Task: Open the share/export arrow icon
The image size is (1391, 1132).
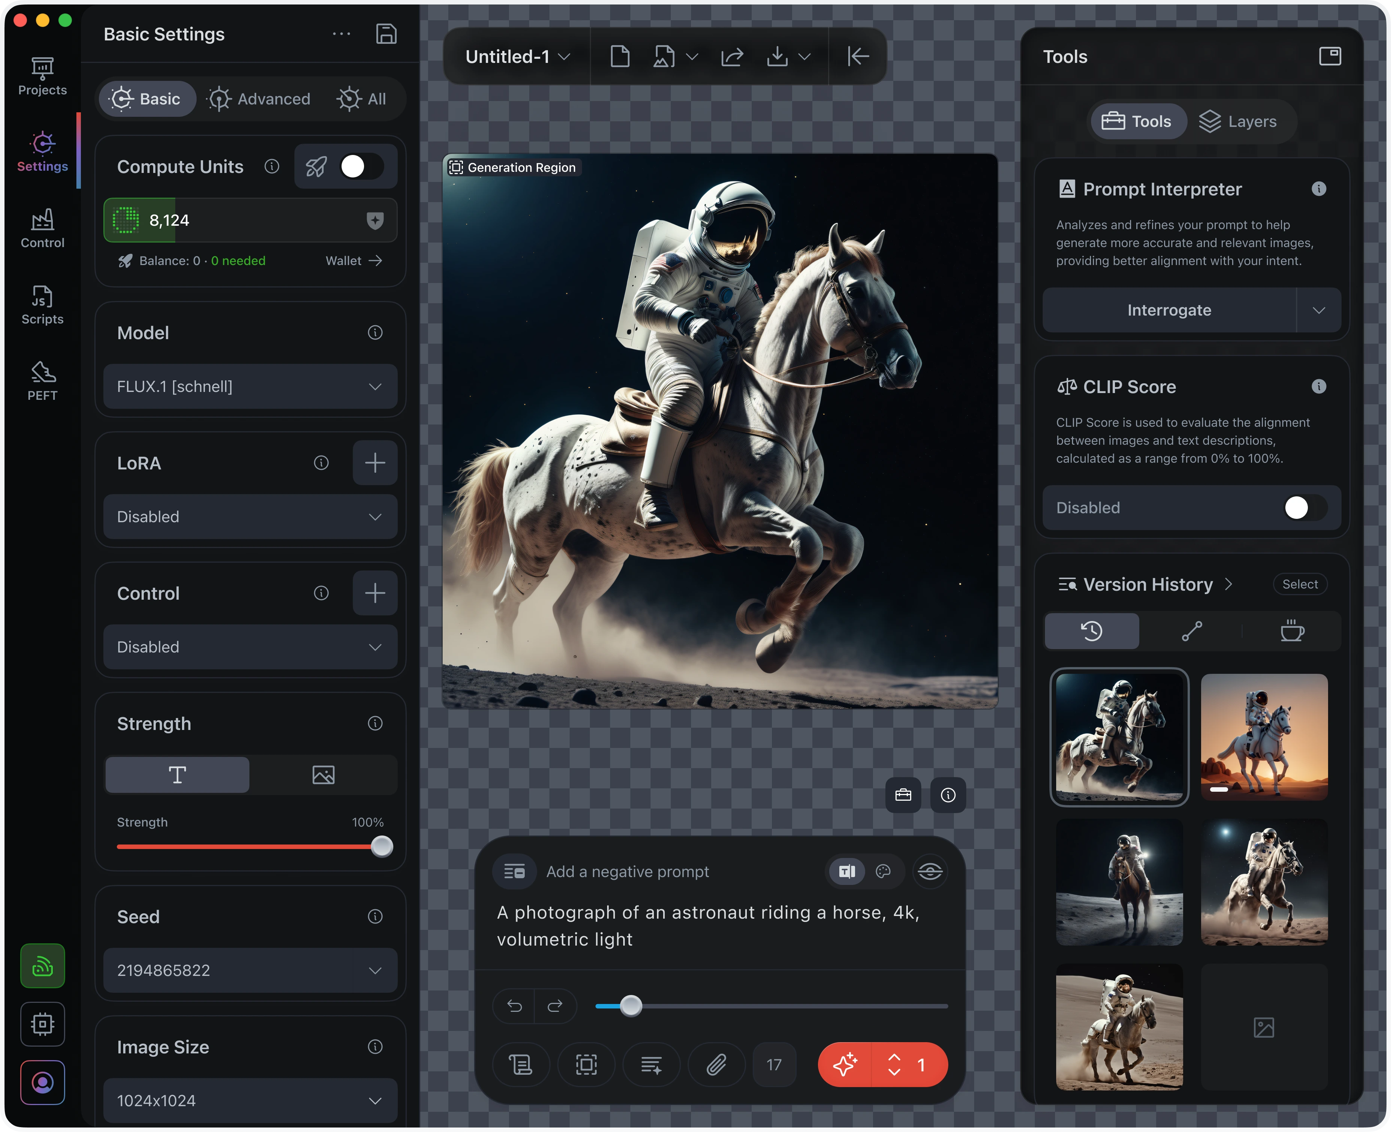Action: 732,57
